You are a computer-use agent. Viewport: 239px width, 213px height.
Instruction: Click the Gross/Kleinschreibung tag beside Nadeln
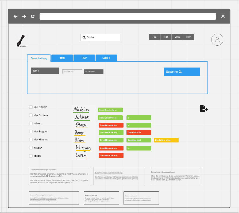(110, 110)
